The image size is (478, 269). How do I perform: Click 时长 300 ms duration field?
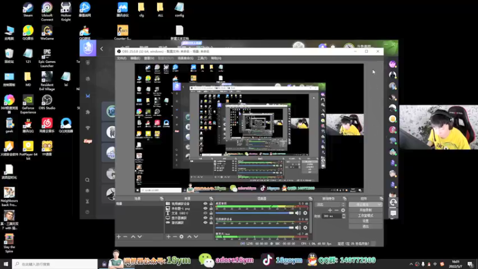tap(334, 216)
